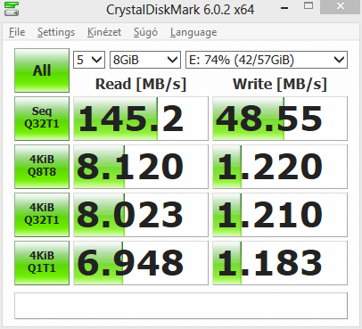Open the Settings menu
Screen dimensions: 362x329
point(56,32)
